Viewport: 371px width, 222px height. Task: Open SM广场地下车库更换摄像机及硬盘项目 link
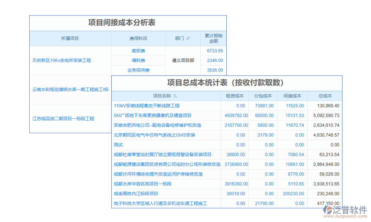click(152, 115)
